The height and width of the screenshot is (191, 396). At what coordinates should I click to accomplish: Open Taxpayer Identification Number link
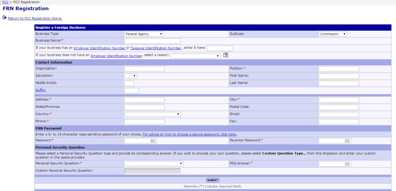pyautogui.click(x=155, y=48)
